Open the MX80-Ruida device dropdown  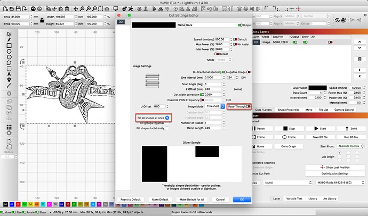point(340,182)
